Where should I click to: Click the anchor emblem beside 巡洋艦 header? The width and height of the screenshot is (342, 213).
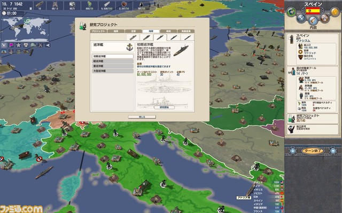pos(129,47)
